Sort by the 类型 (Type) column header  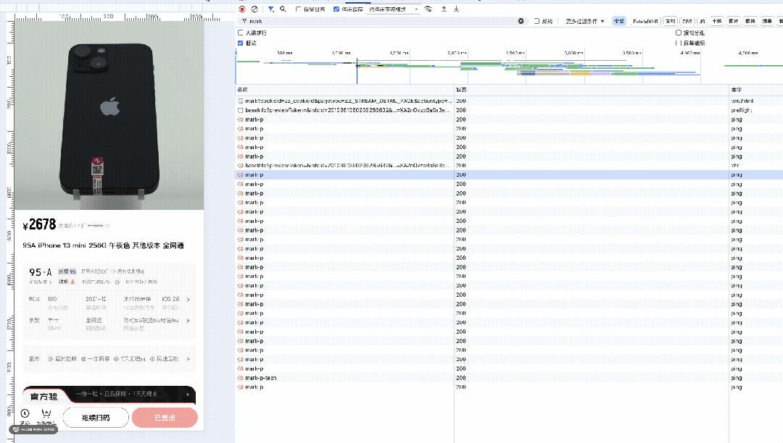[755, 90]
